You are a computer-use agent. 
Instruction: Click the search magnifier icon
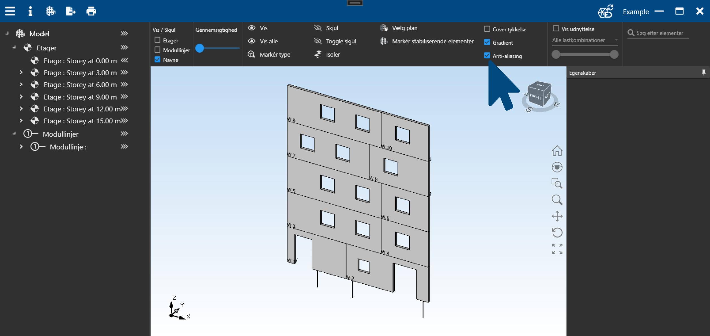(631, 33)
